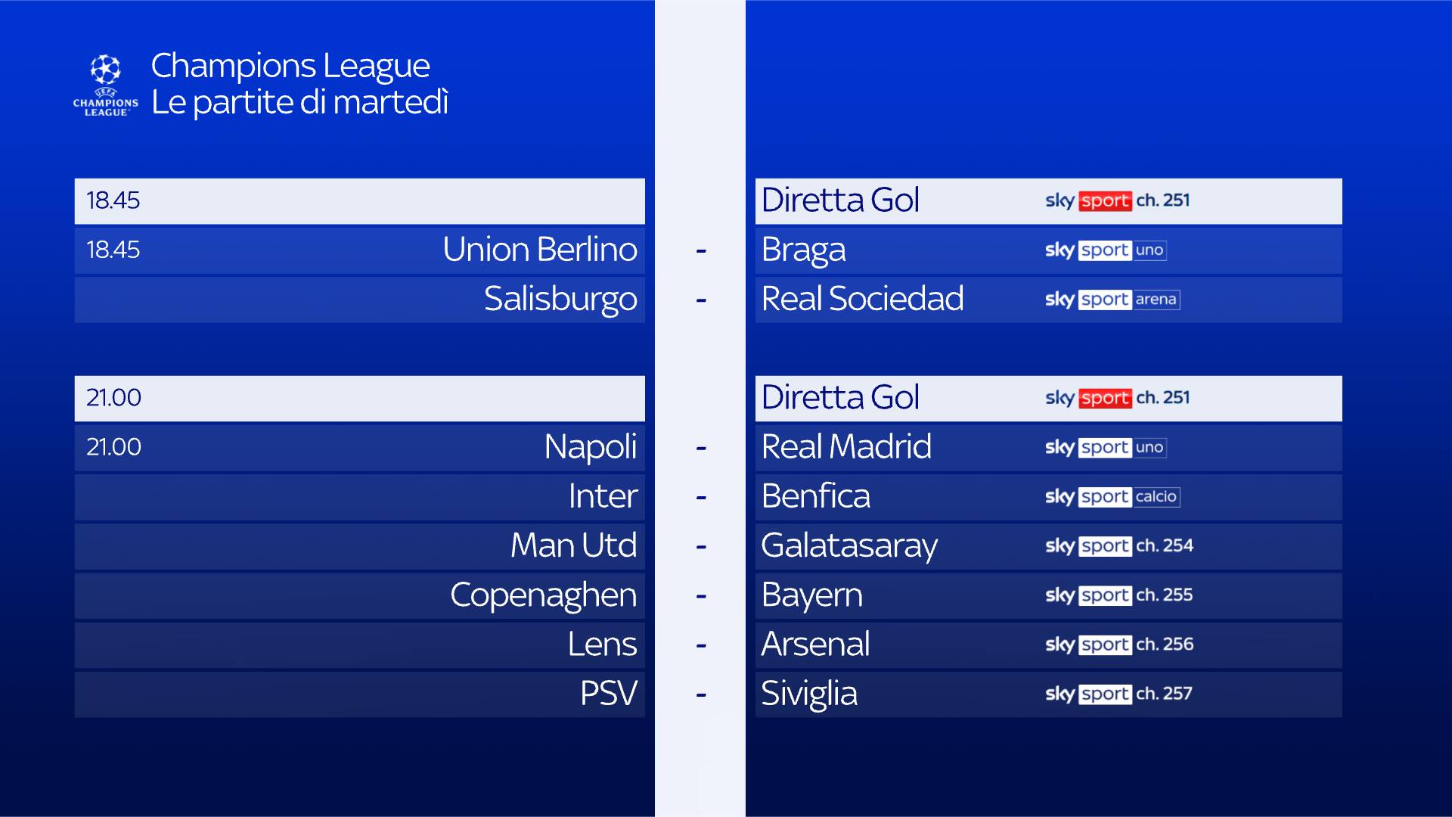
Task: Click Sky Sport ch. 256 logo
Action: (x=1118, y=645)
